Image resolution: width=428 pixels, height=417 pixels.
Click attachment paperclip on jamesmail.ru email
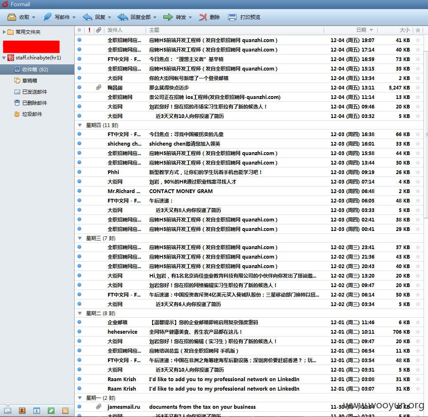click(x=99, y=407)
